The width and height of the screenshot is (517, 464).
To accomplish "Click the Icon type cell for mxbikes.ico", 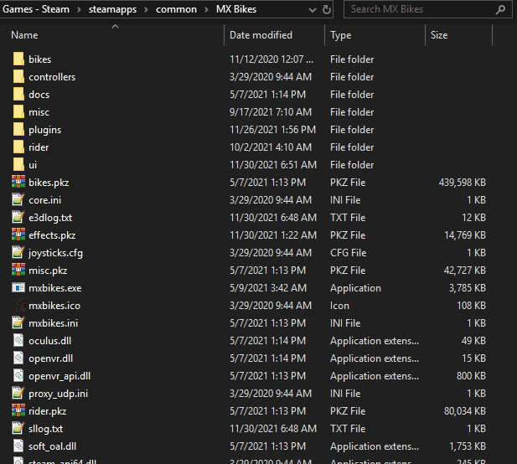I will [339, 306].
